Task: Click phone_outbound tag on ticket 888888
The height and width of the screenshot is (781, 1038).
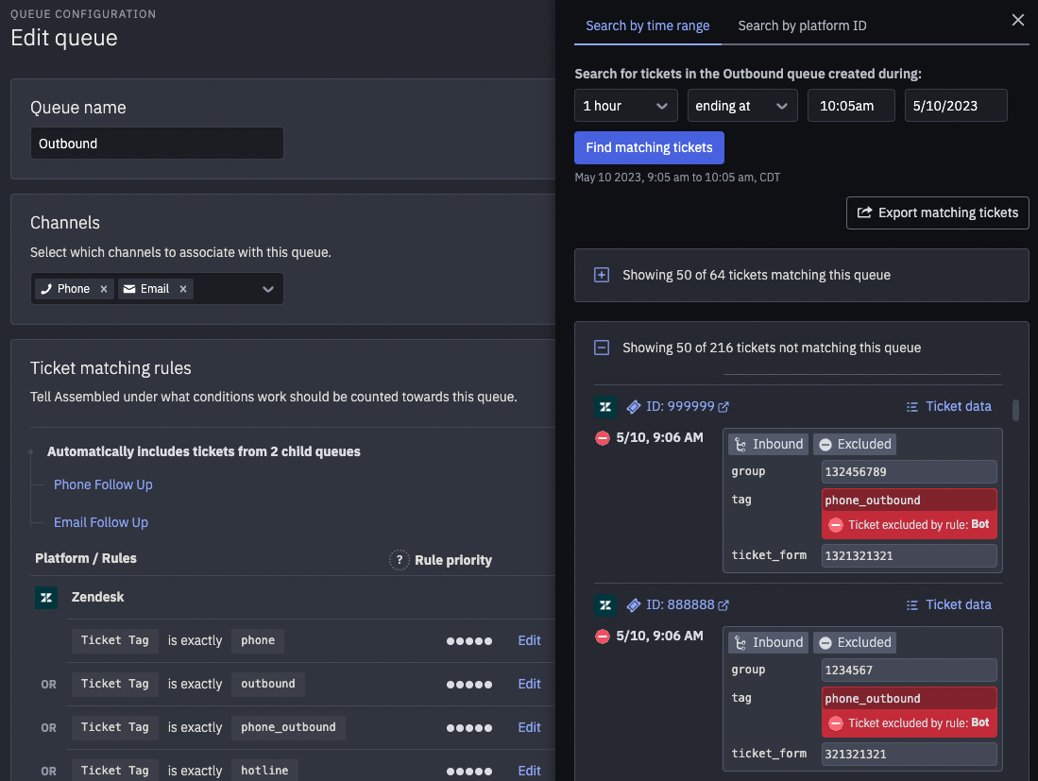Action: click(909, 699)
